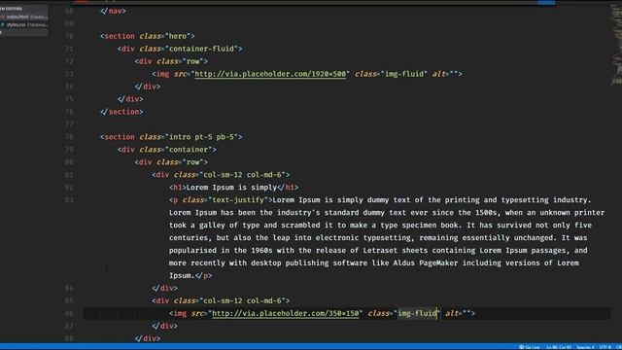Click the "intro pt-5 pb-5" class value

(201, 137)
